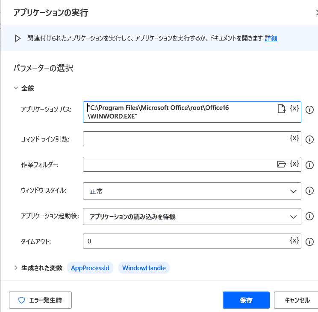Click the run action play icon

click(18, 38)
